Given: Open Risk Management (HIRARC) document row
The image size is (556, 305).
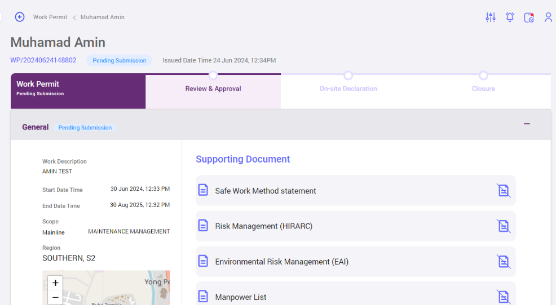Looking at the screenshot, I should point(356,226).
